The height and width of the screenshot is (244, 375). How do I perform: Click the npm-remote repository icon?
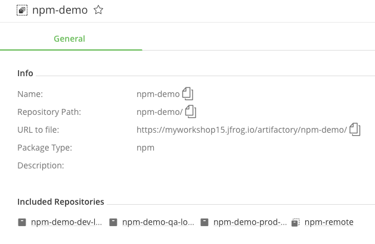tap(296, 222)
